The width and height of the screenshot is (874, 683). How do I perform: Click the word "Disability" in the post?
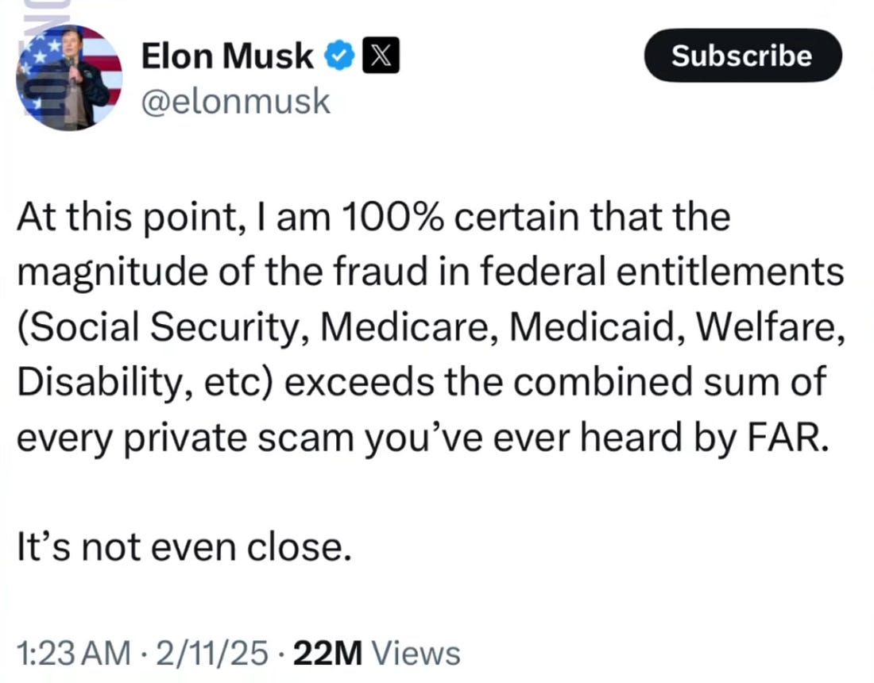(x=98, y=383)
